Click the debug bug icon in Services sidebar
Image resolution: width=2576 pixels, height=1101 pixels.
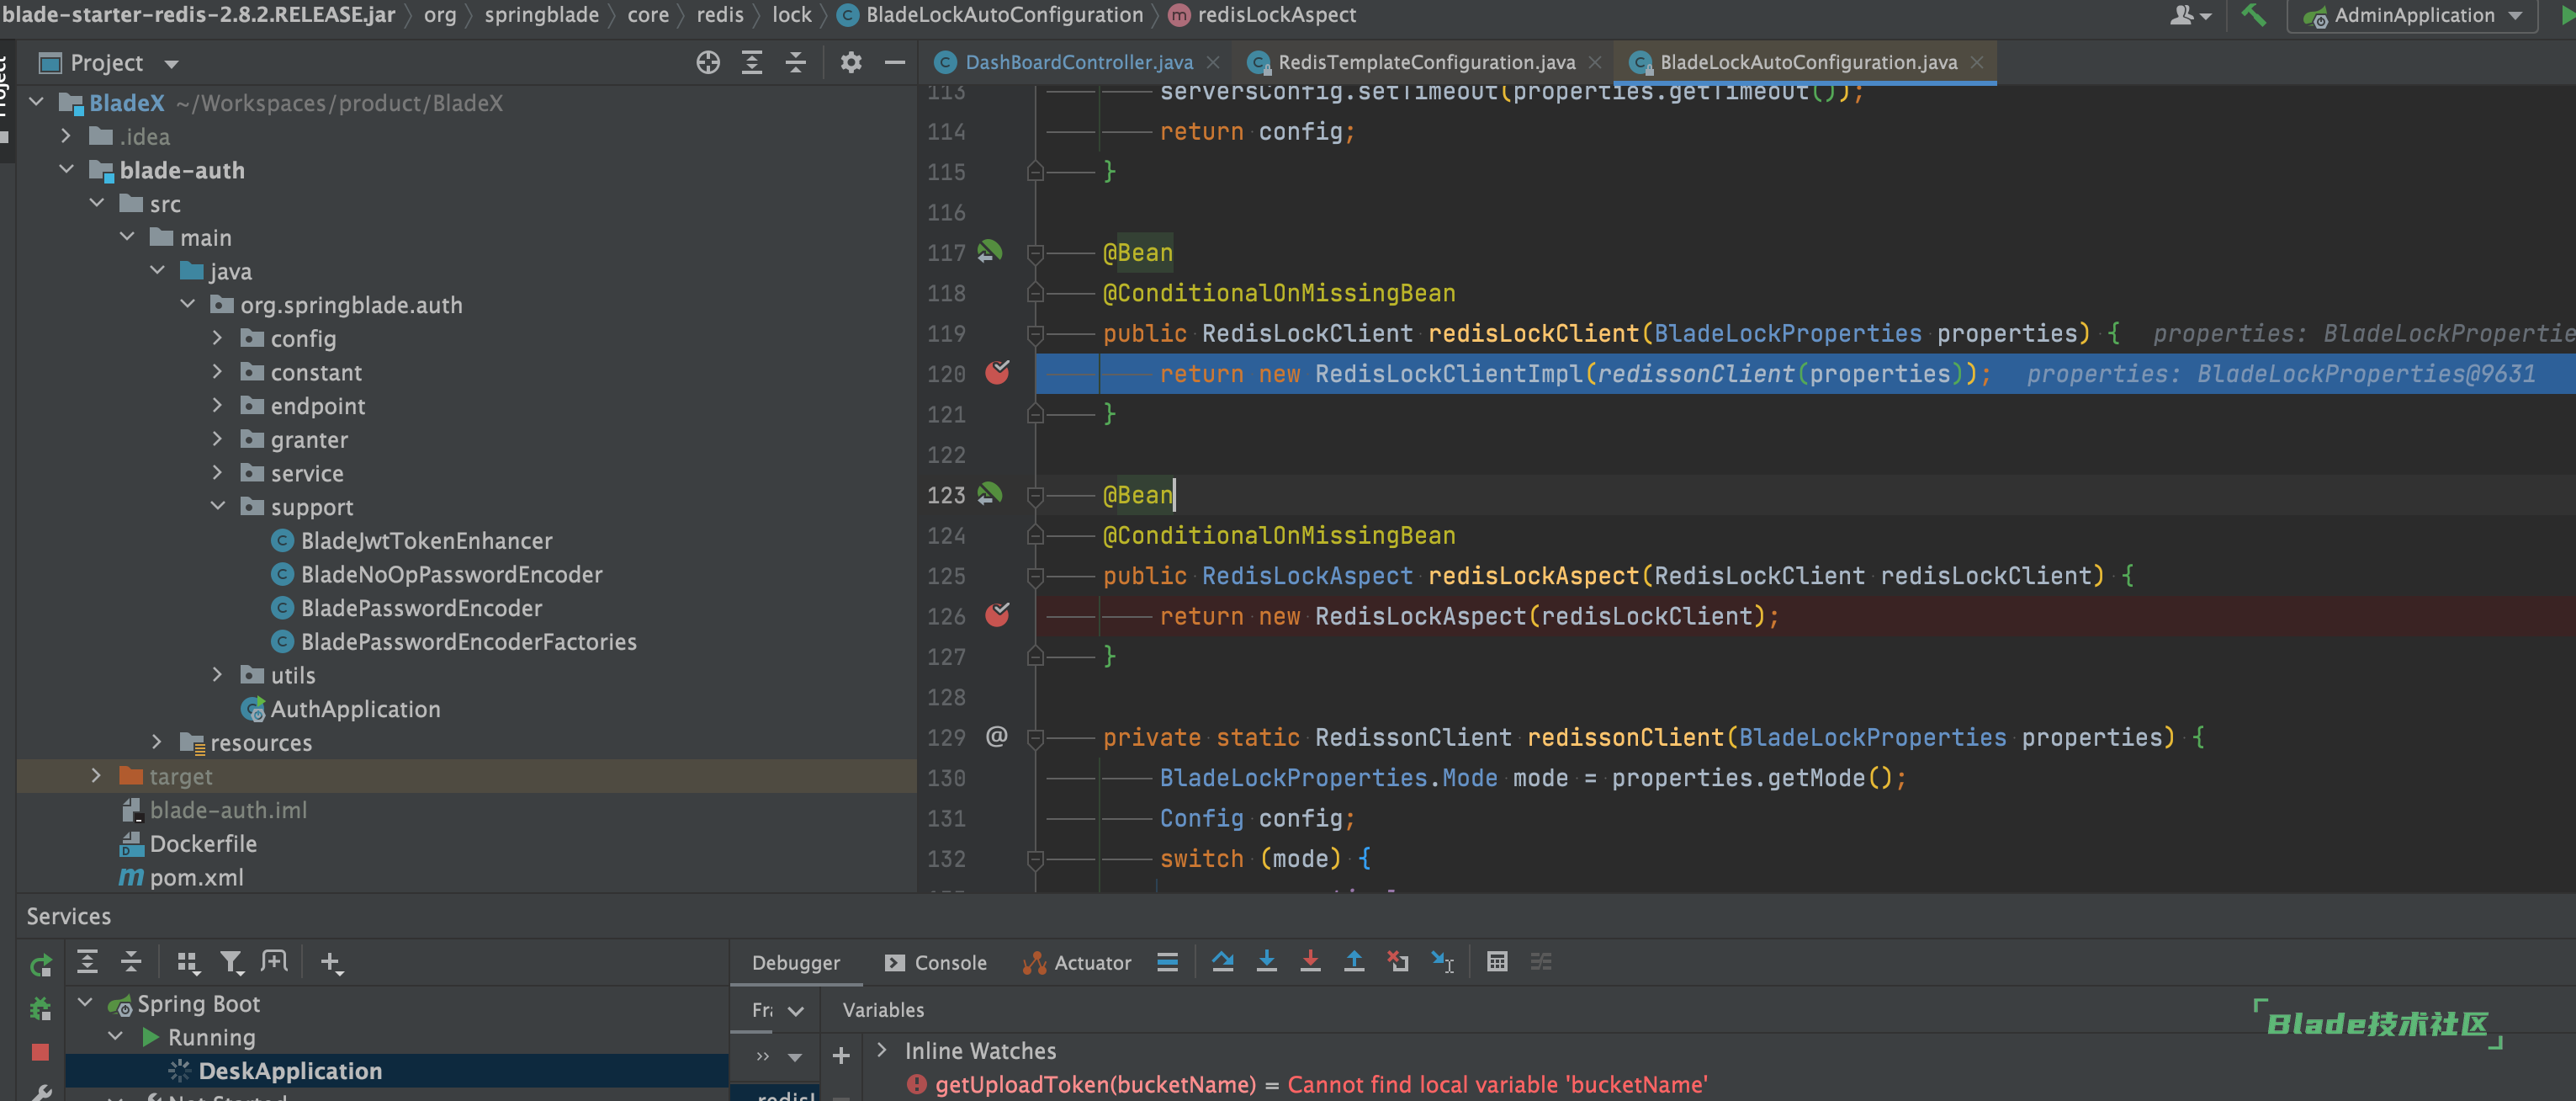[x=40, y=1008]
